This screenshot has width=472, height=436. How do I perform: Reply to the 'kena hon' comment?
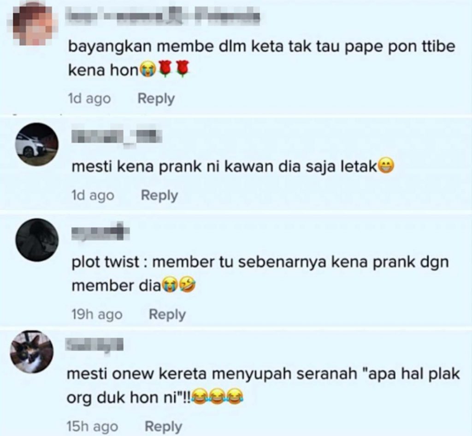coord(156,99)
